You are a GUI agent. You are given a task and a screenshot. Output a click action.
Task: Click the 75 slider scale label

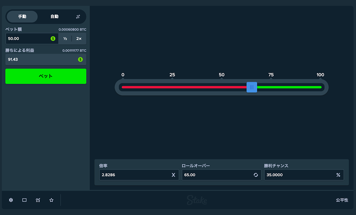click(271, 75)
